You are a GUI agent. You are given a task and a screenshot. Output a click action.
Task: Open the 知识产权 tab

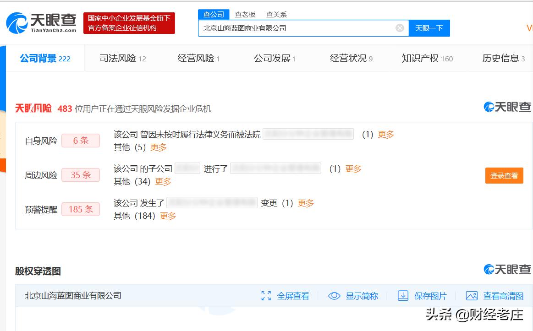tap(420, 58)
